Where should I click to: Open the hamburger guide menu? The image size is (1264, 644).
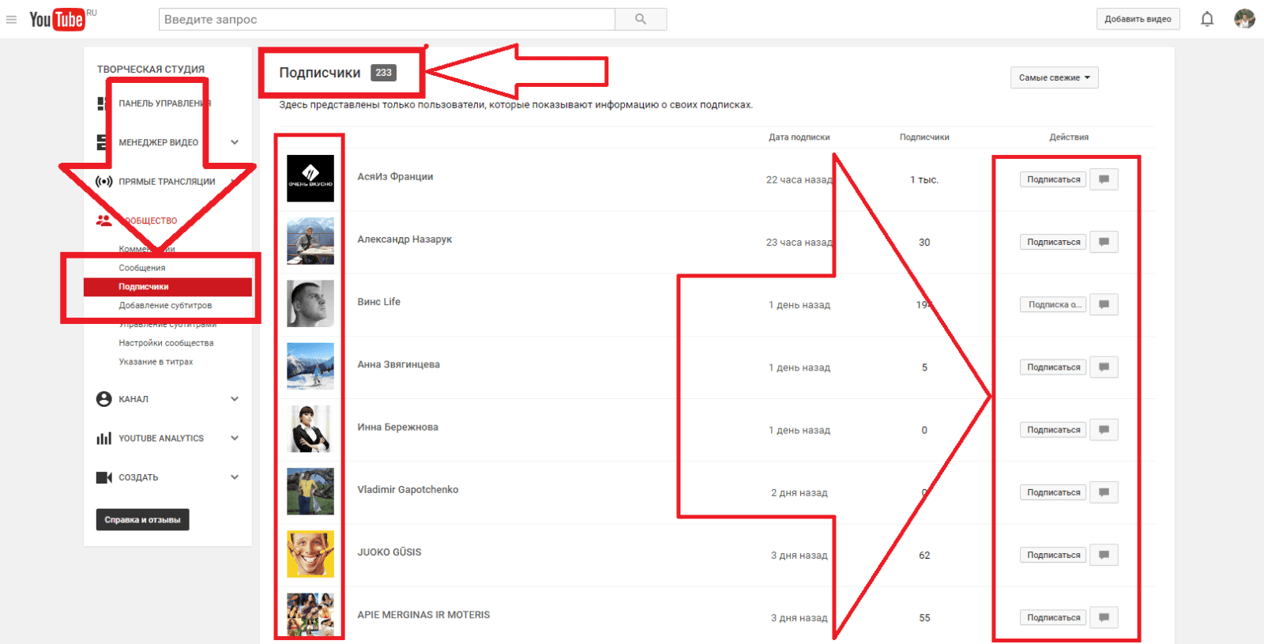tap(11, 20)
